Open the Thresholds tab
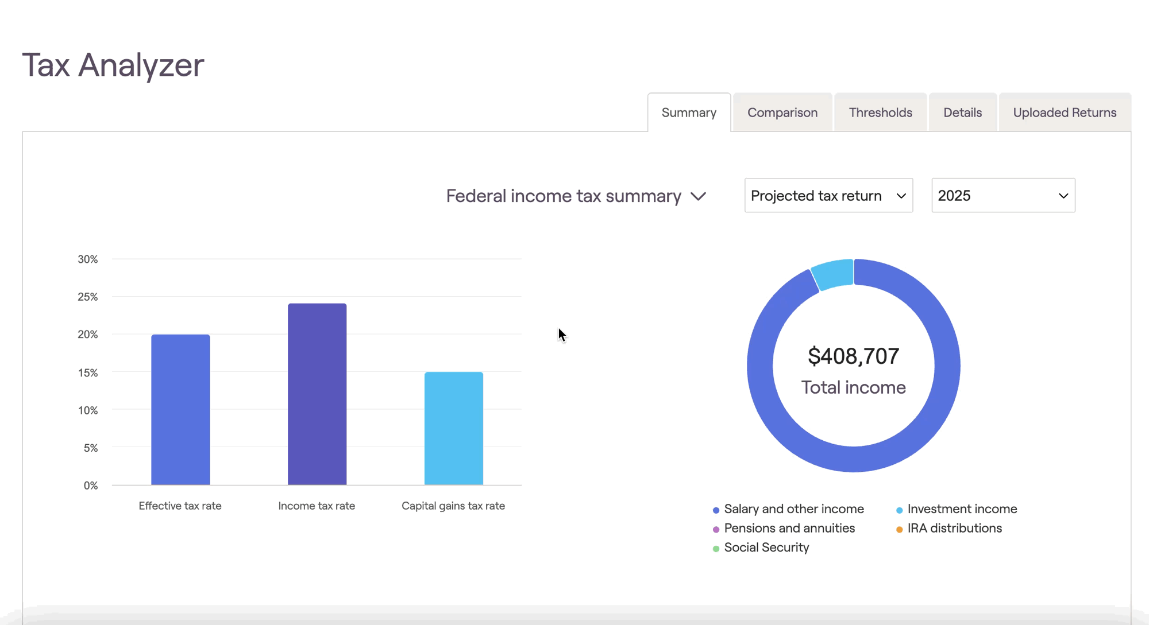 point(880,112)
